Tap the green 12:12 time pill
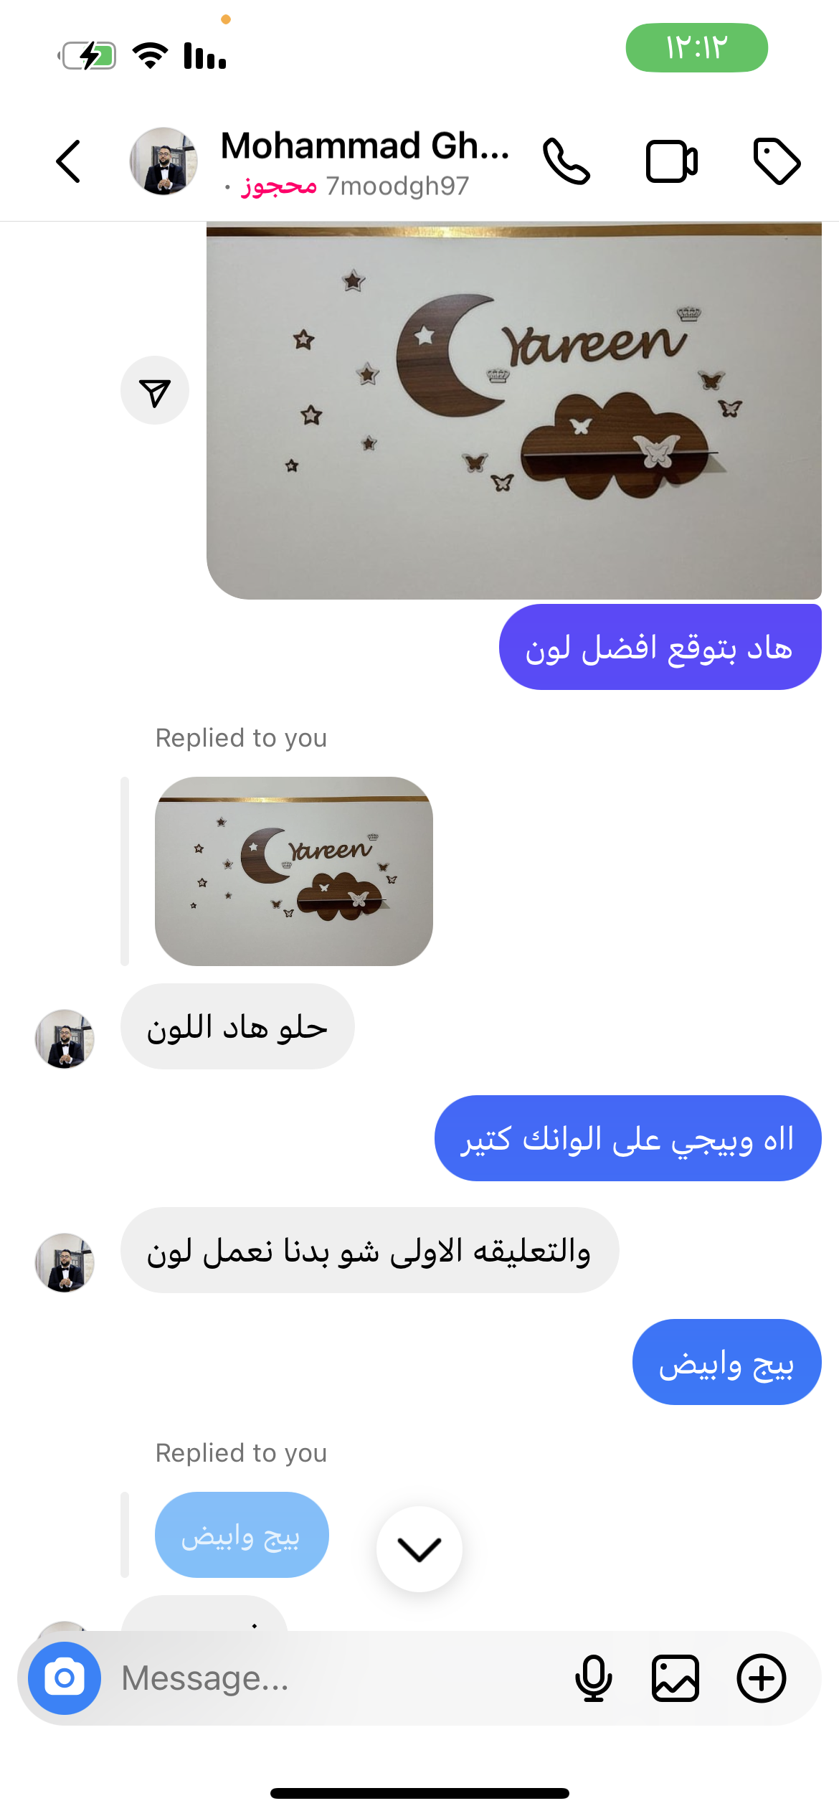The width and height of the screenshot is (839, 1816). pos(697,47)
